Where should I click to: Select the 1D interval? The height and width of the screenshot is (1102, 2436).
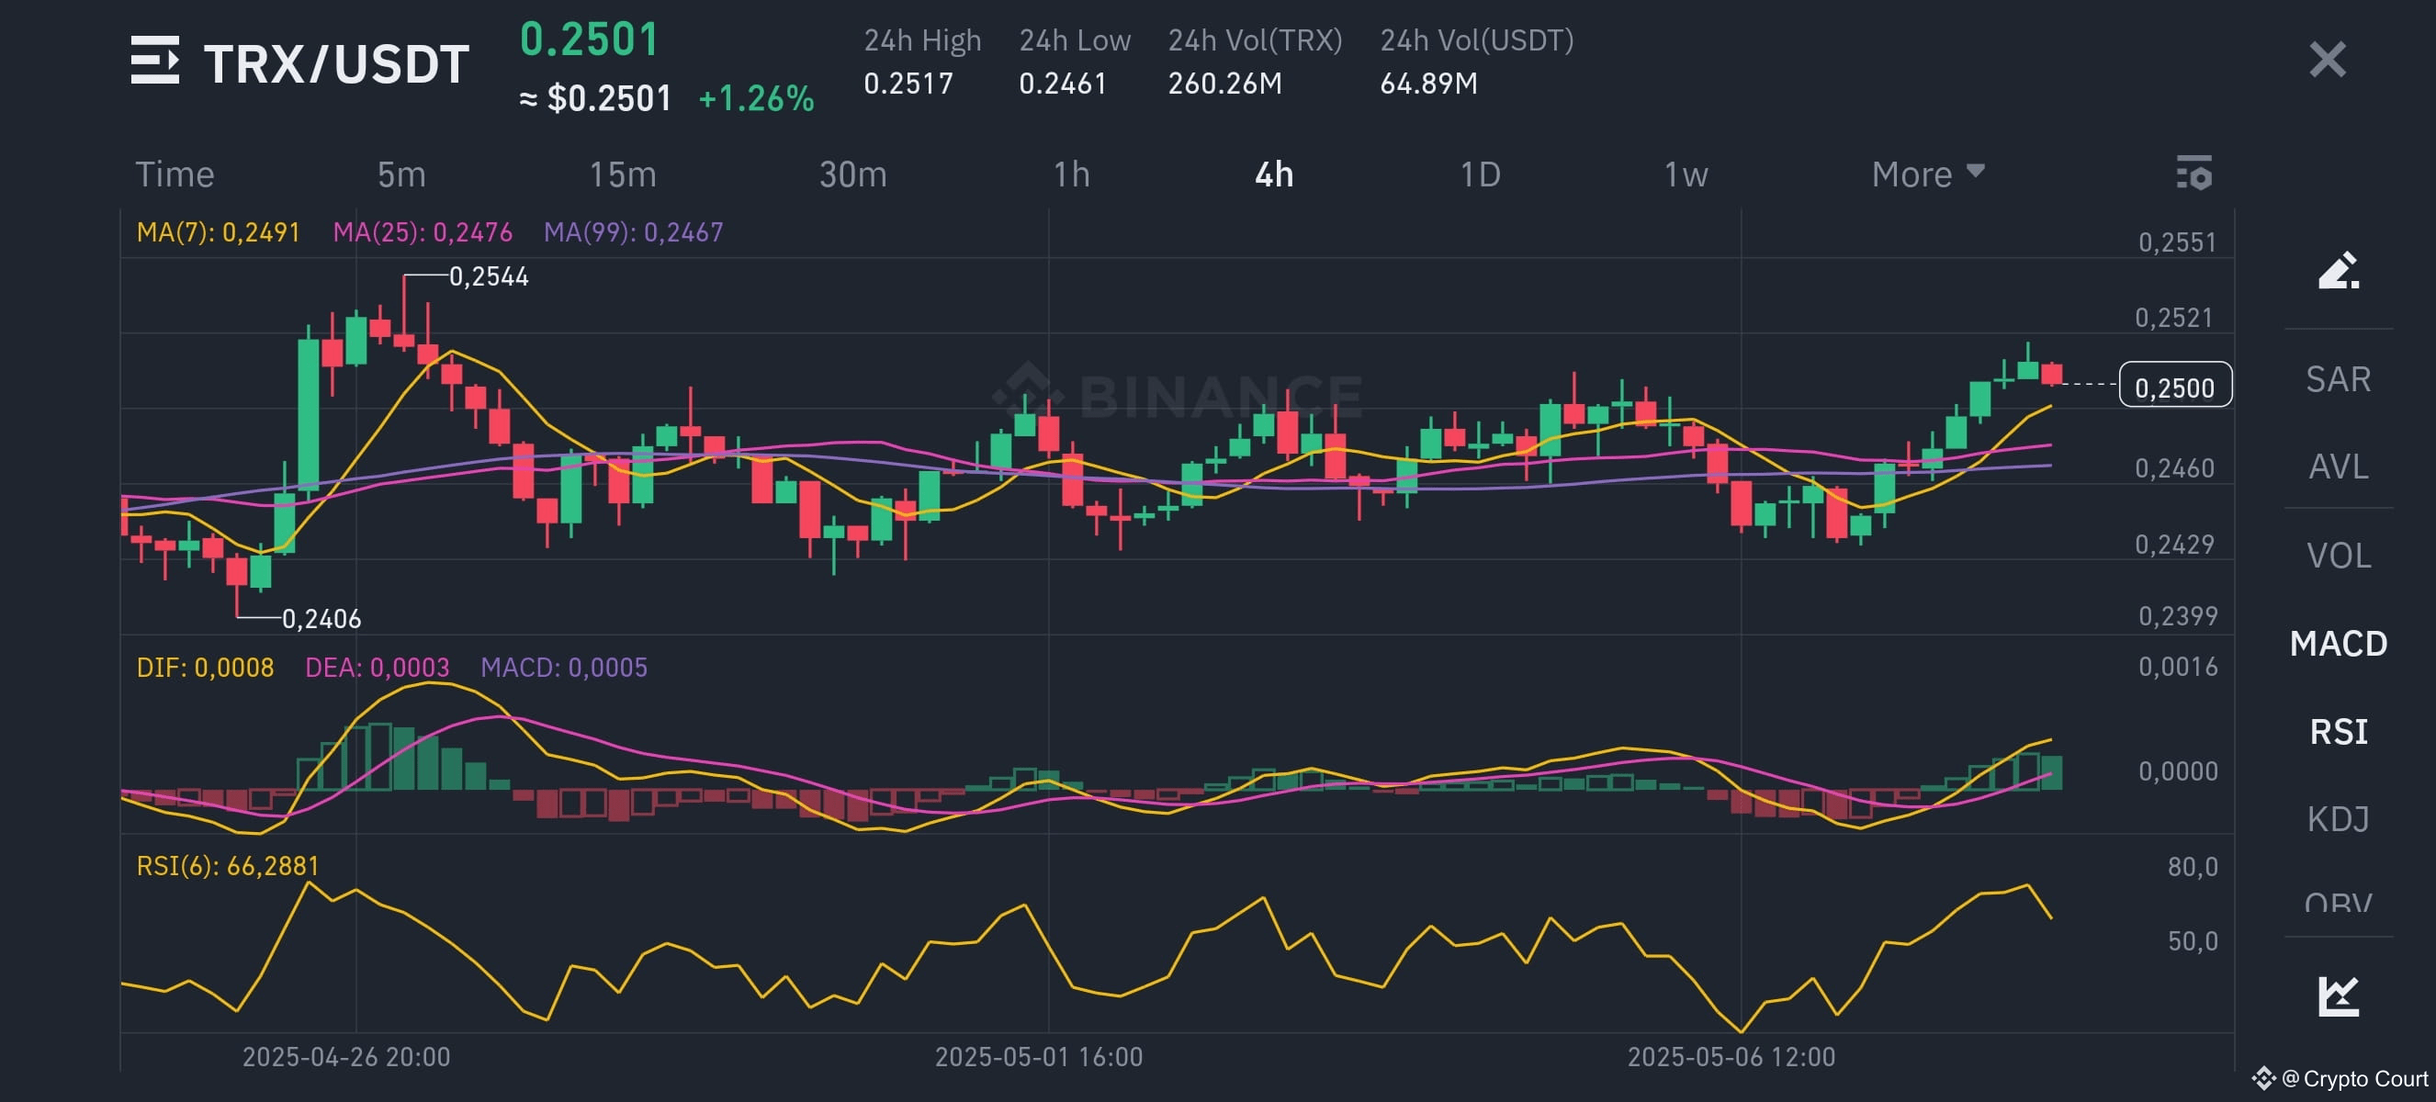pyautogui.click(x=1480, y=174)
